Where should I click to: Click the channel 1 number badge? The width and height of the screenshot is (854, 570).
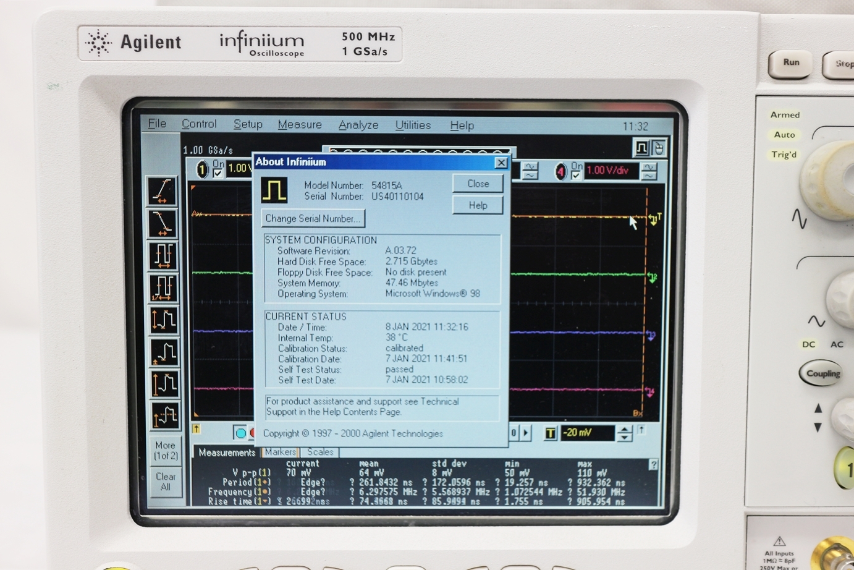[x=202, y=169]
